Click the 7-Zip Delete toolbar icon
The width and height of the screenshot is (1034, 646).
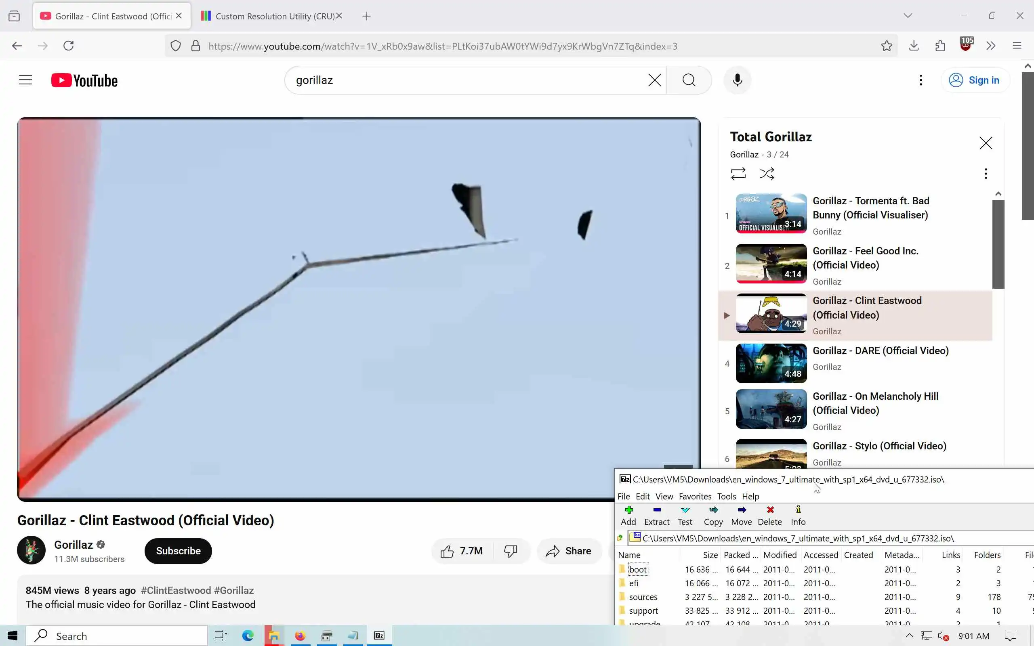click(769, 515)
